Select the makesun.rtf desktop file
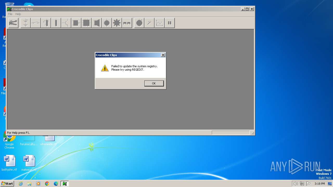 pos(29,163)
